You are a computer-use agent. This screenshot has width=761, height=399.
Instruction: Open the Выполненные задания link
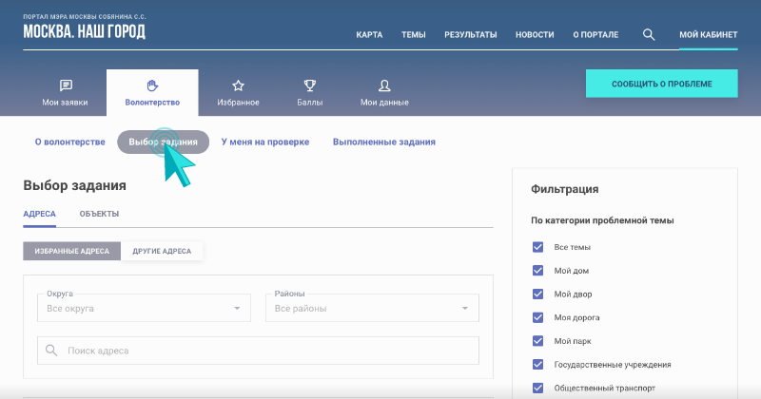383,142
